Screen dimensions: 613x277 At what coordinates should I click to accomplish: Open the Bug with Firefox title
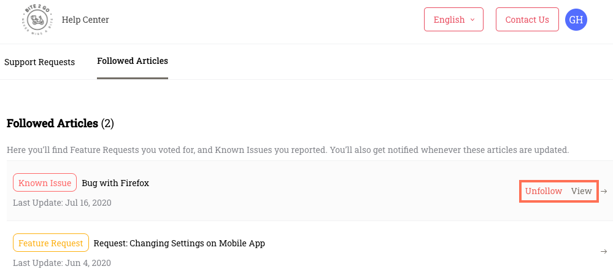[x=115, y=182]
